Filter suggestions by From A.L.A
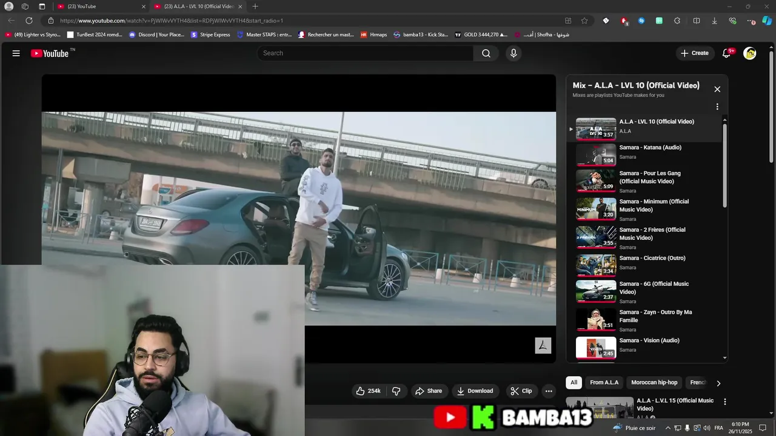 coord(604,383)
